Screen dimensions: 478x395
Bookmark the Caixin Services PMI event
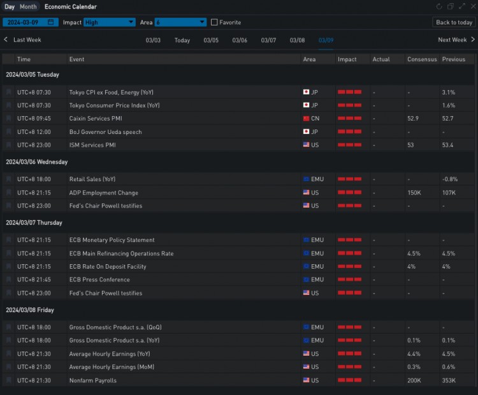(x=8, y=118)
